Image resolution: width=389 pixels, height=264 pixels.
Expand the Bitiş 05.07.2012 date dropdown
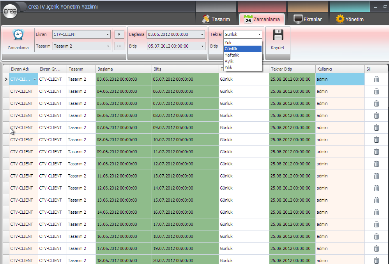pyautogui.click(x=202, y=46)
